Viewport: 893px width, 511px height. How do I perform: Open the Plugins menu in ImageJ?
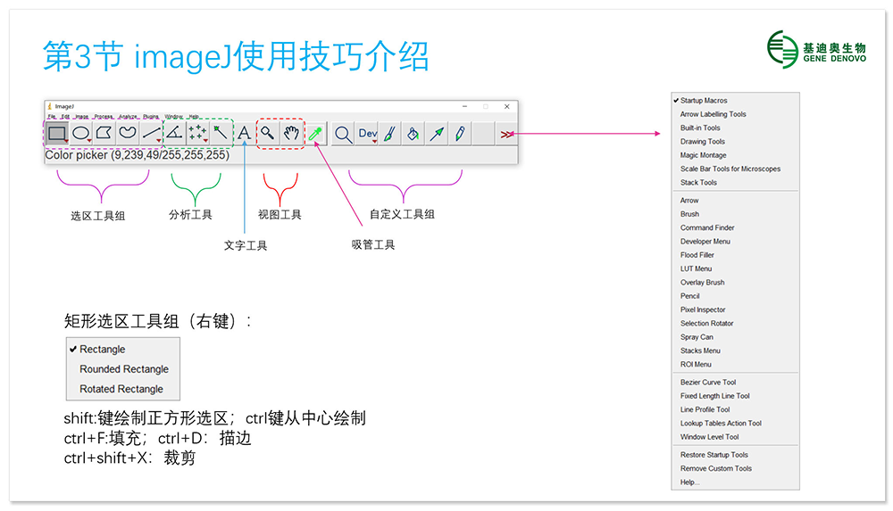point(151,116)
